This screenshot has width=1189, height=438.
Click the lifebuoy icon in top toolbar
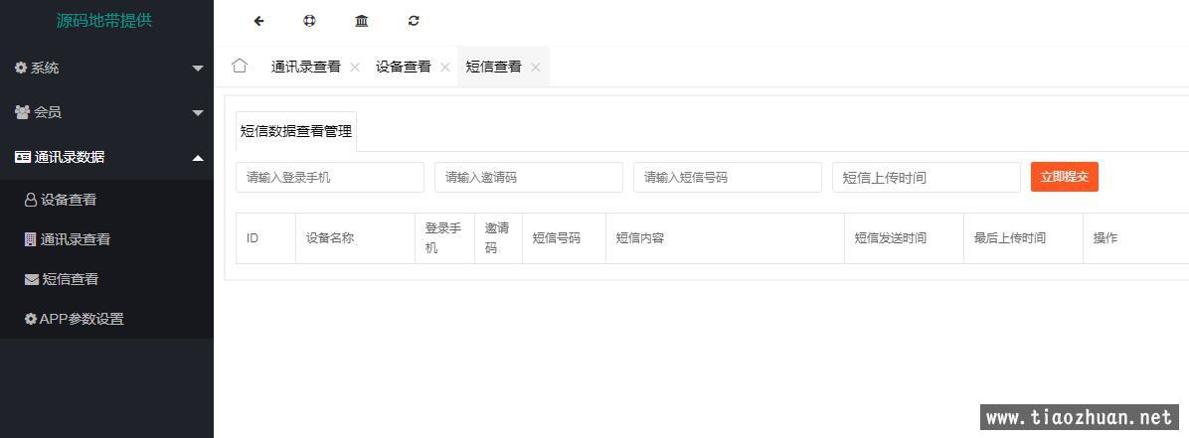(x=309, y=21)
